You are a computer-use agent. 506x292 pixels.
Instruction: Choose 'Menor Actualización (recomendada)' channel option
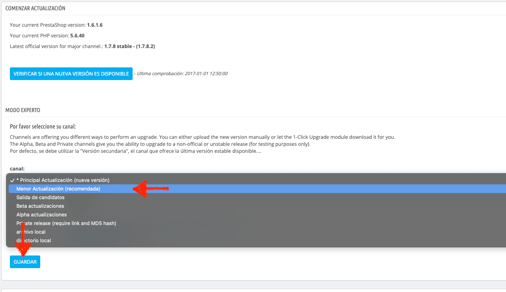[256, 189]
